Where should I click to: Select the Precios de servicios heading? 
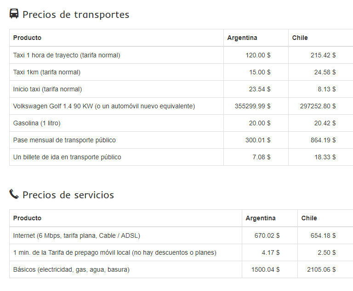tap(68, 195)
